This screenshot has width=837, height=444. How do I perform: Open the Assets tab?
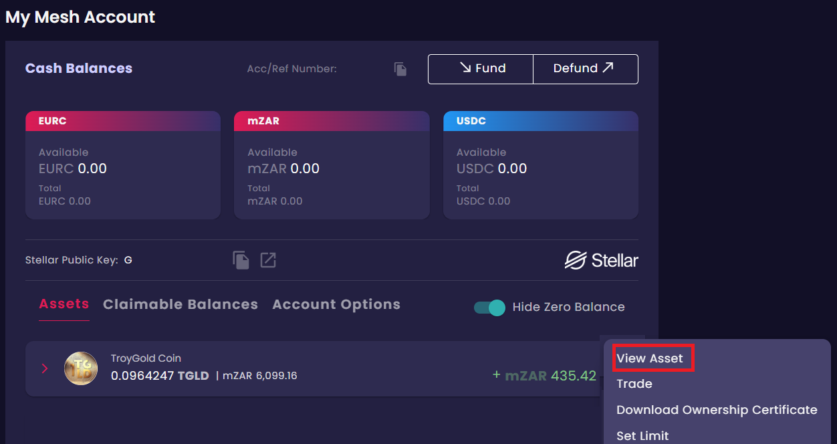click(64, 304)
